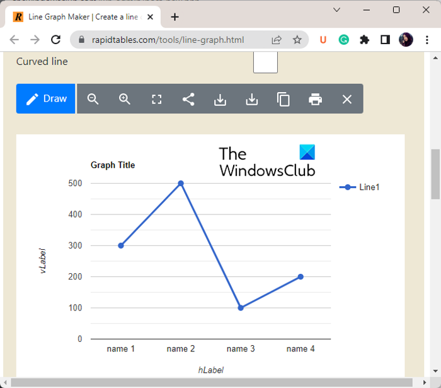The width and height of the screenshot is (441, 388).
Task: Open Chrome three-dot menu
Action: (x=427, y=40)
